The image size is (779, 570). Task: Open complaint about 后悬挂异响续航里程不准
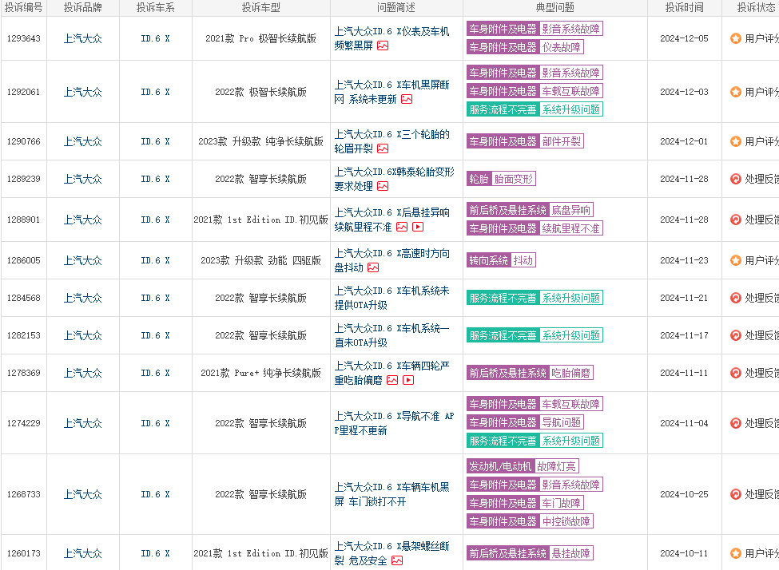coord(391,220)
